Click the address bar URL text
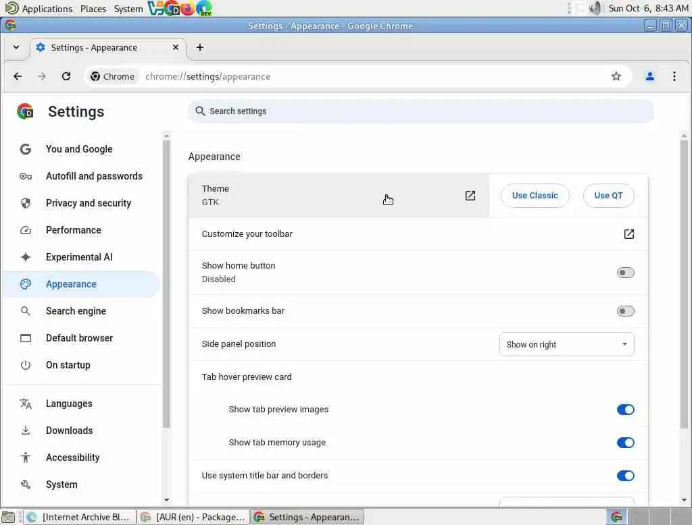This screenshot has height=525, width=692. point(208,76)
